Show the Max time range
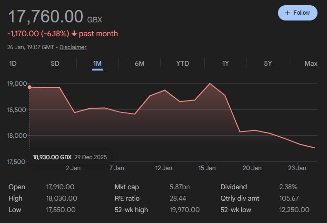 click(311, 63)
